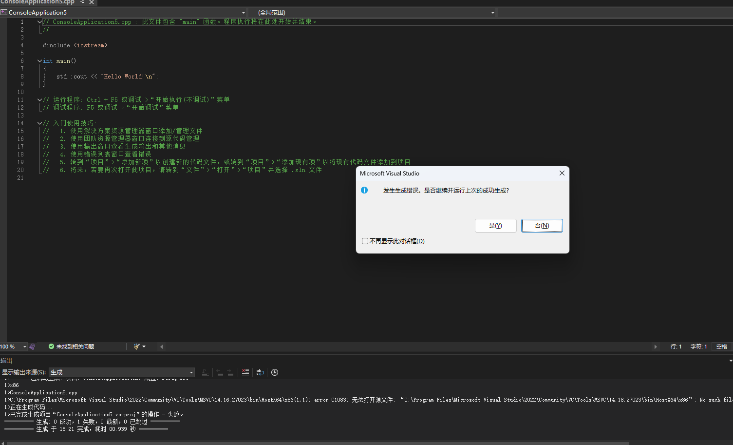
Task: Click the code cleanup broom icon
Action: tap(137, 347)
